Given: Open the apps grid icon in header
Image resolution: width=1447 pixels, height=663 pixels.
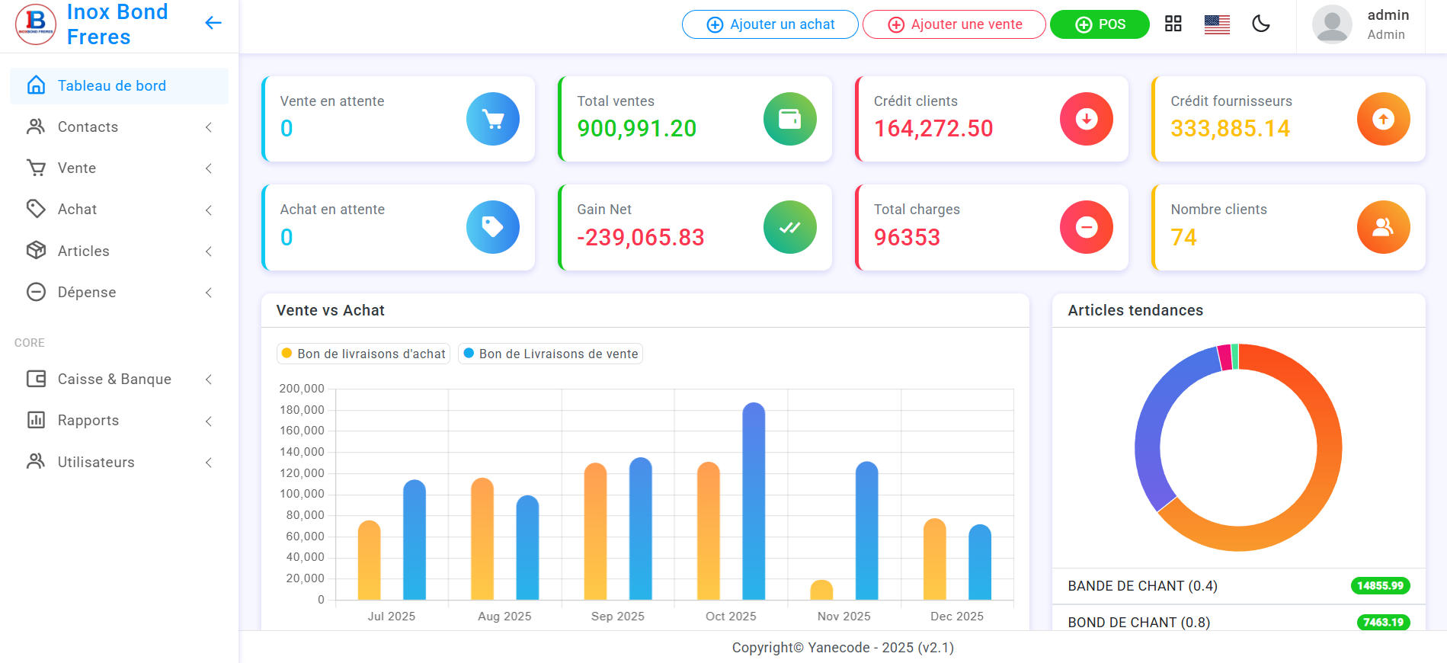Looking at the screenshot, I should pyautogui.click(x=1173, y=24).
